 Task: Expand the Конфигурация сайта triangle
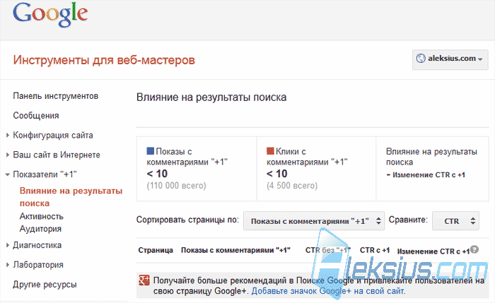pyautogui.click(x=8, y=136)
